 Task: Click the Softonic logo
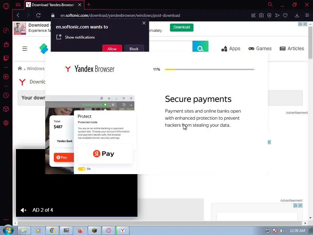point(44,49)
